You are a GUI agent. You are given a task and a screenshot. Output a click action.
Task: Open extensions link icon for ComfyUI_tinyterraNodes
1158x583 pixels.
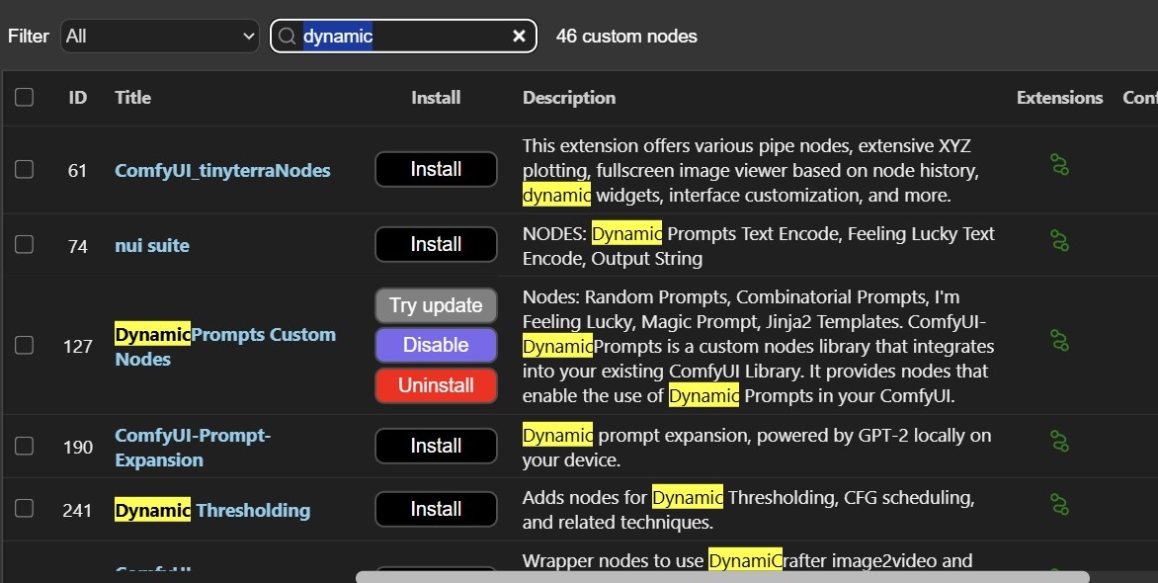click(1059, 164)
